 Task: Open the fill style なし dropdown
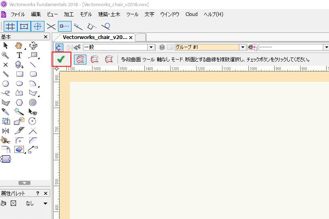(45, 203)
